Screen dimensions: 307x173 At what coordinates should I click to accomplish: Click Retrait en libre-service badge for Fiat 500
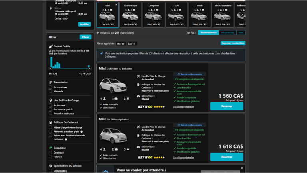coord(189,125)
